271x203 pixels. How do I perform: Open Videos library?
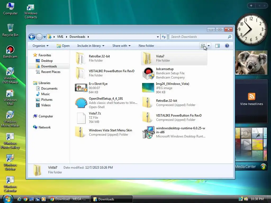pos(46,105)
